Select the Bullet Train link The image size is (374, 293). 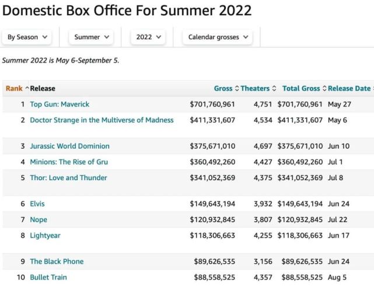(48, 277)
